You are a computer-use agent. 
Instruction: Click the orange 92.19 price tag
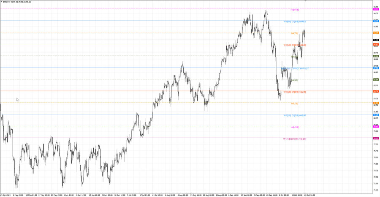376,33
